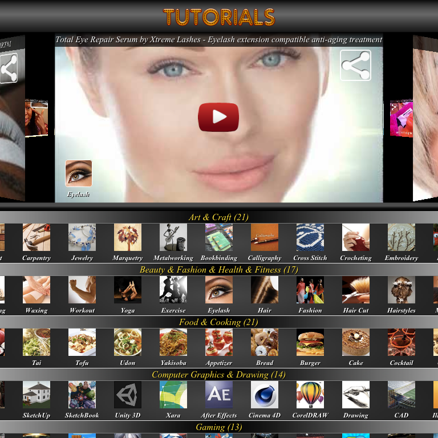This screenshot has width=438, height=438.
Task: Select the small previous video thumbnail on left
Action: point(36,118)
